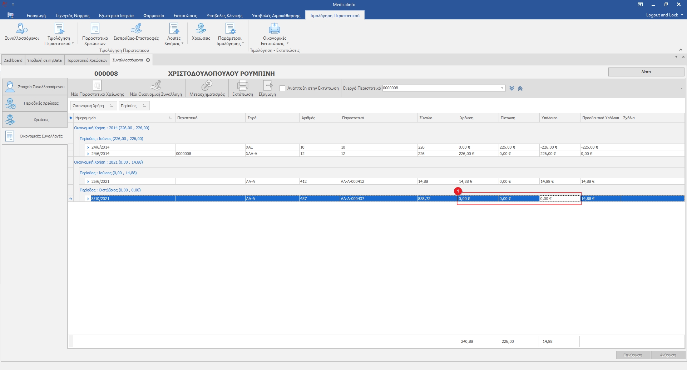687x370 pixels.
Task: Click the Εξαγωγή export icon
Action: (267, 86)
